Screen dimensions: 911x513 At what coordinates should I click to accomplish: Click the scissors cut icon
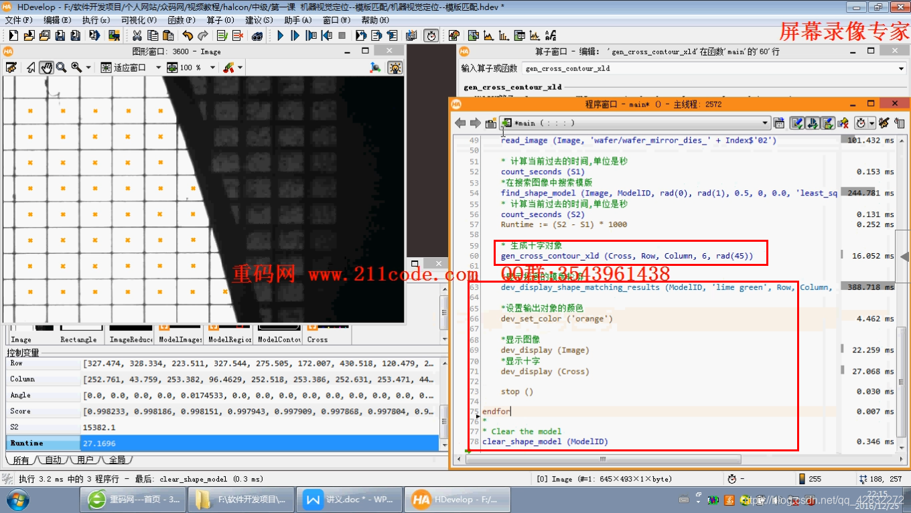pyautogui.click(x=137, y=35)
